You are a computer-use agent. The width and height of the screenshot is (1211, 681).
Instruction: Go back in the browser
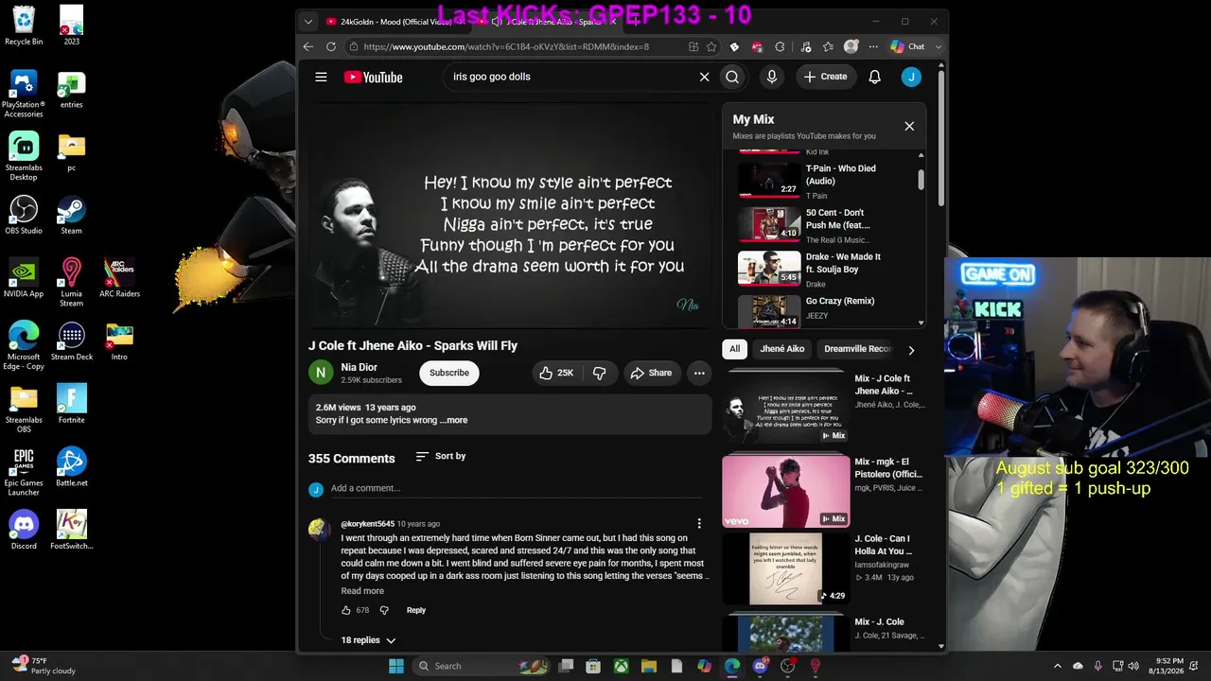(308, 46)
